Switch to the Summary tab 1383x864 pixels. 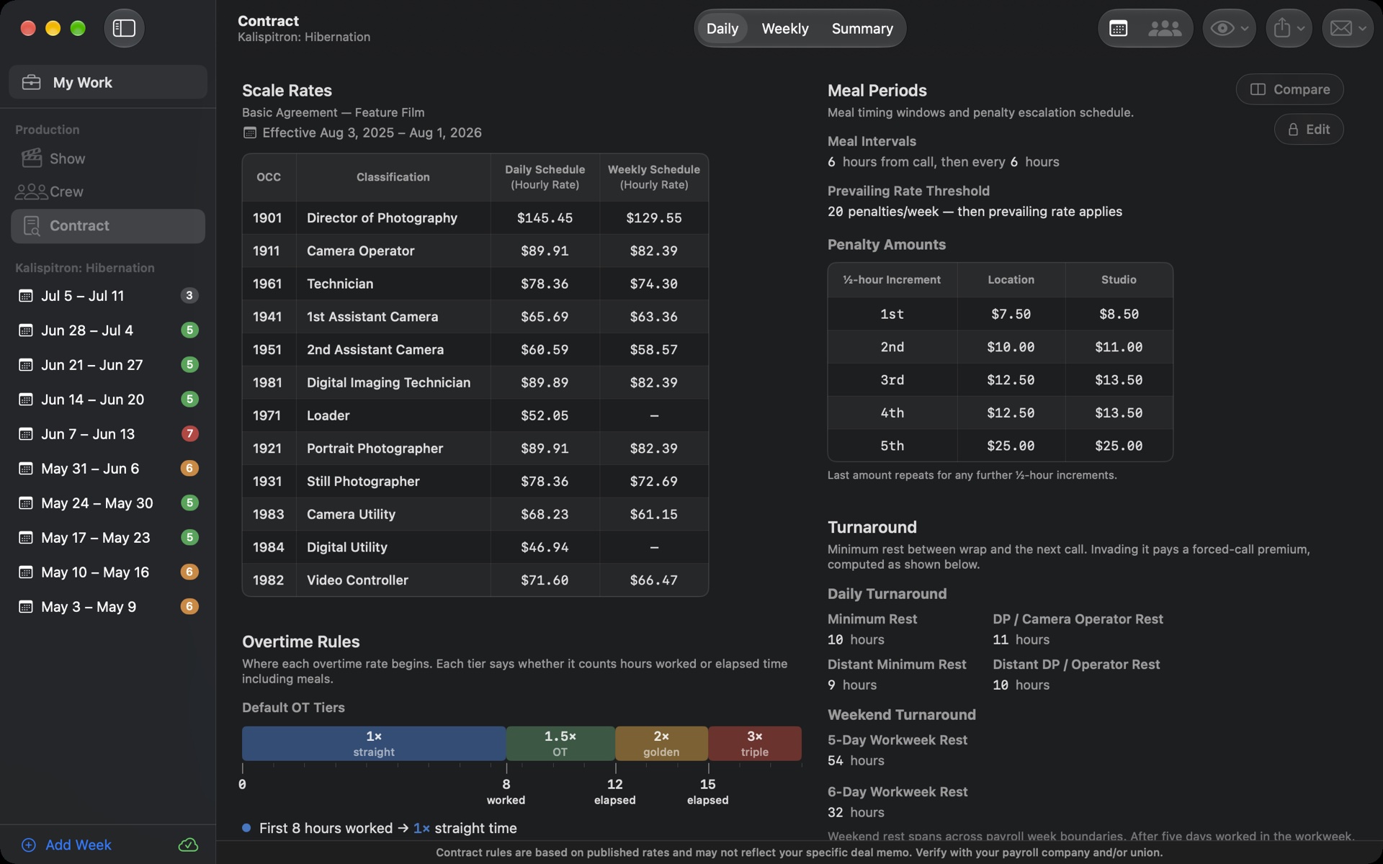[x=862, y=28]
